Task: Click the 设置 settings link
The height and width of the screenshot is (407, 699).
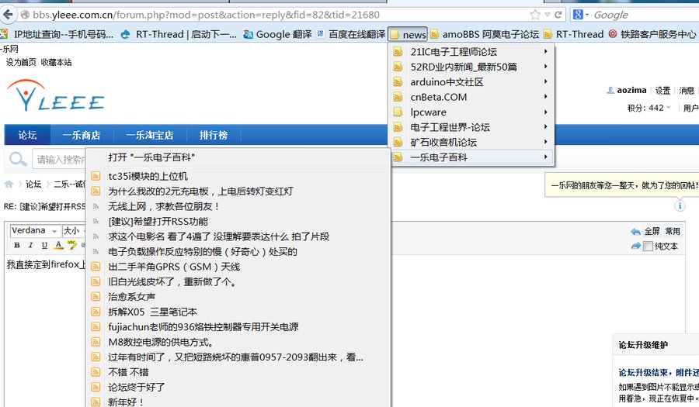Action: pos(662,91)
